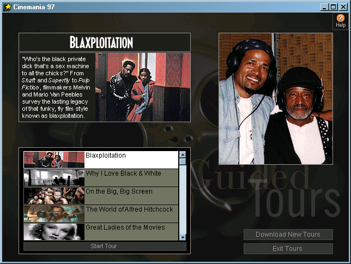351x264 pixels.
Task: Click the On the Big, Big Screen thumbnail
Action: [54, 196]
